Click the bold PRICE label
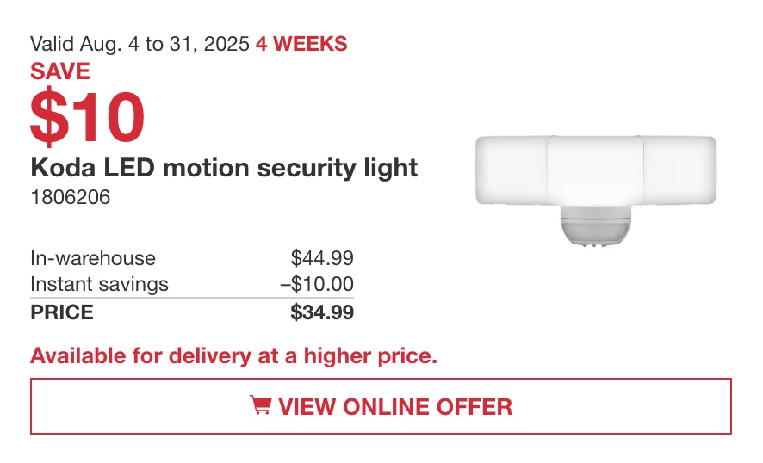 pyautogui.click(x=62, y=312)
